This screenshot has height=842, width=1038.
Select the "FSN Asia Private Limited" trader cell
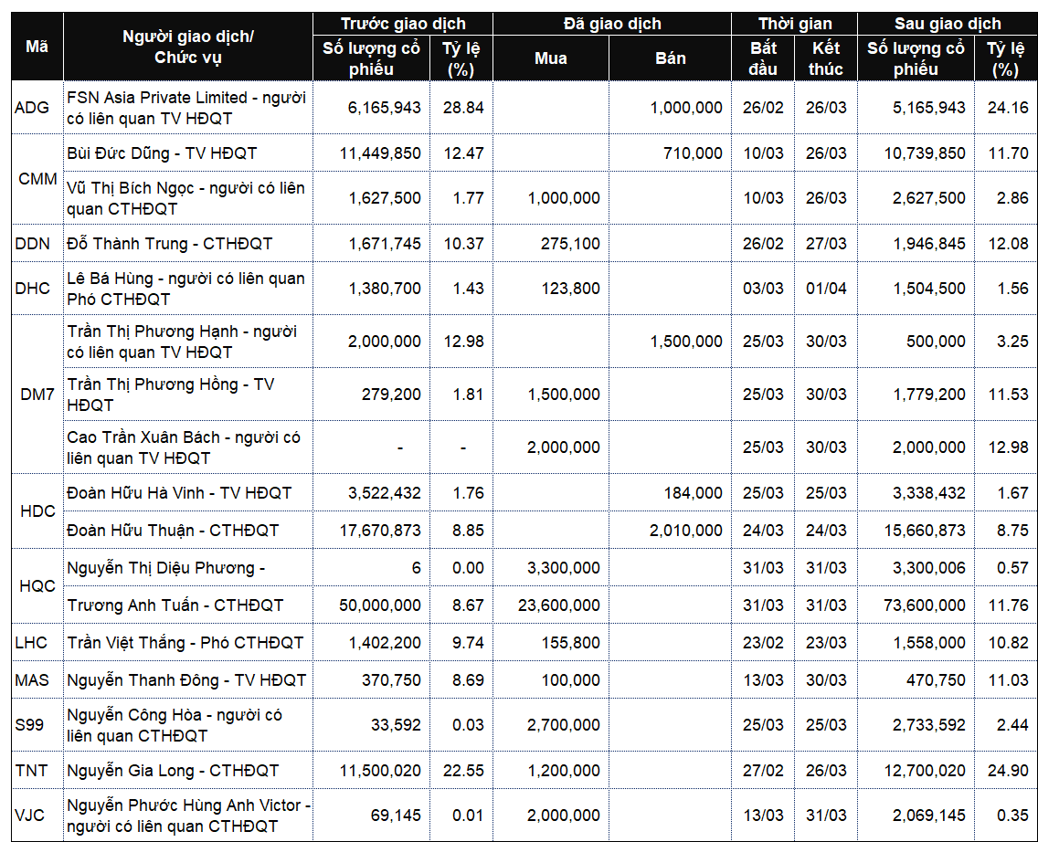pos(188,108)
